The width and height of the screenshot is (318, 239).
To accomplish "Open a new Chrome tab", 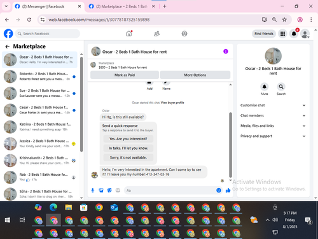I will coord(165,6).
